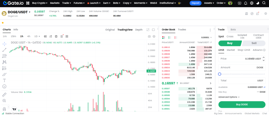Click the Buy DOGE button
The height and width of the screenshot is (115, 269).
pyautogui.click(x=242, y=105)
